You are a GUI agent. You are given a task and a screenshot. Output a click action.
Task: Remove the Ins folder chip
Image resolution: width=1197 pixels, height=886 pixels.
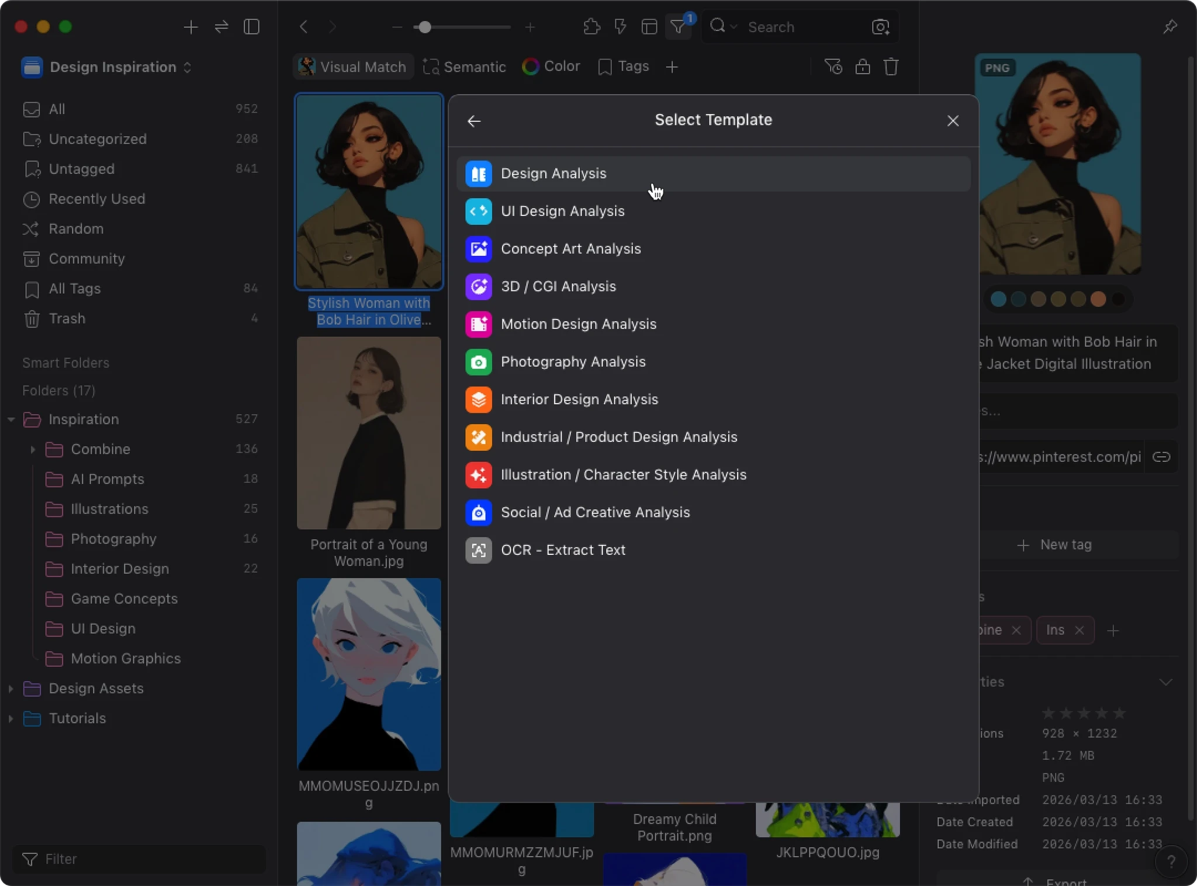[x=1080, y=630]
